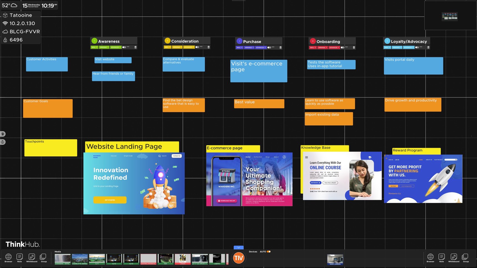
Task: Click the trash icon on the Awareness column
Action: (x=135, y=47)
